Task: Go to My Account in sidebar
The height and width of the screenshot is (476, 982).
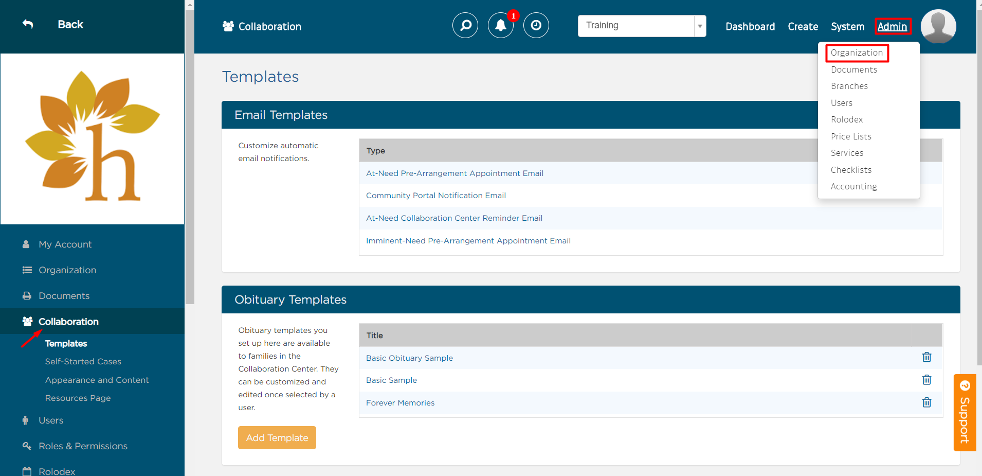Action: pos(65,244)
